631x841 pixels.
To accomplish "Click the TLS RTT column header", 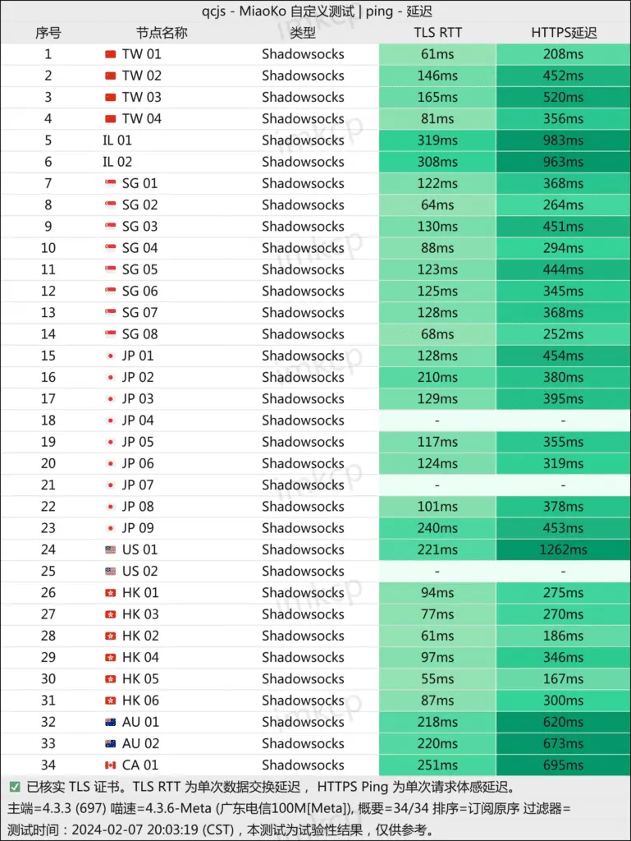I will 437,33.
